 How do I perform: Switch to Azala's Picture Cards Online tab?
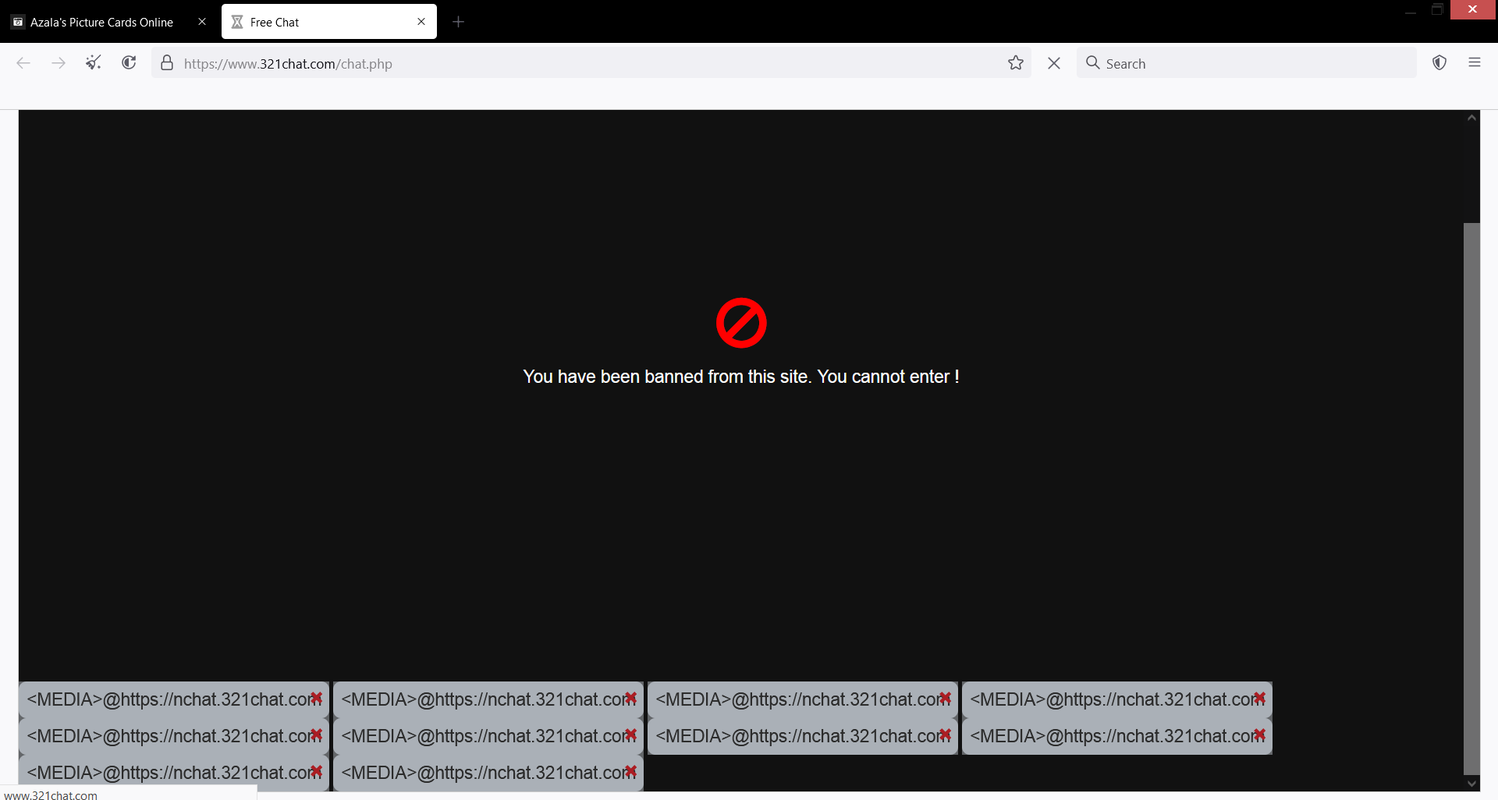click(x=101, y=22)
